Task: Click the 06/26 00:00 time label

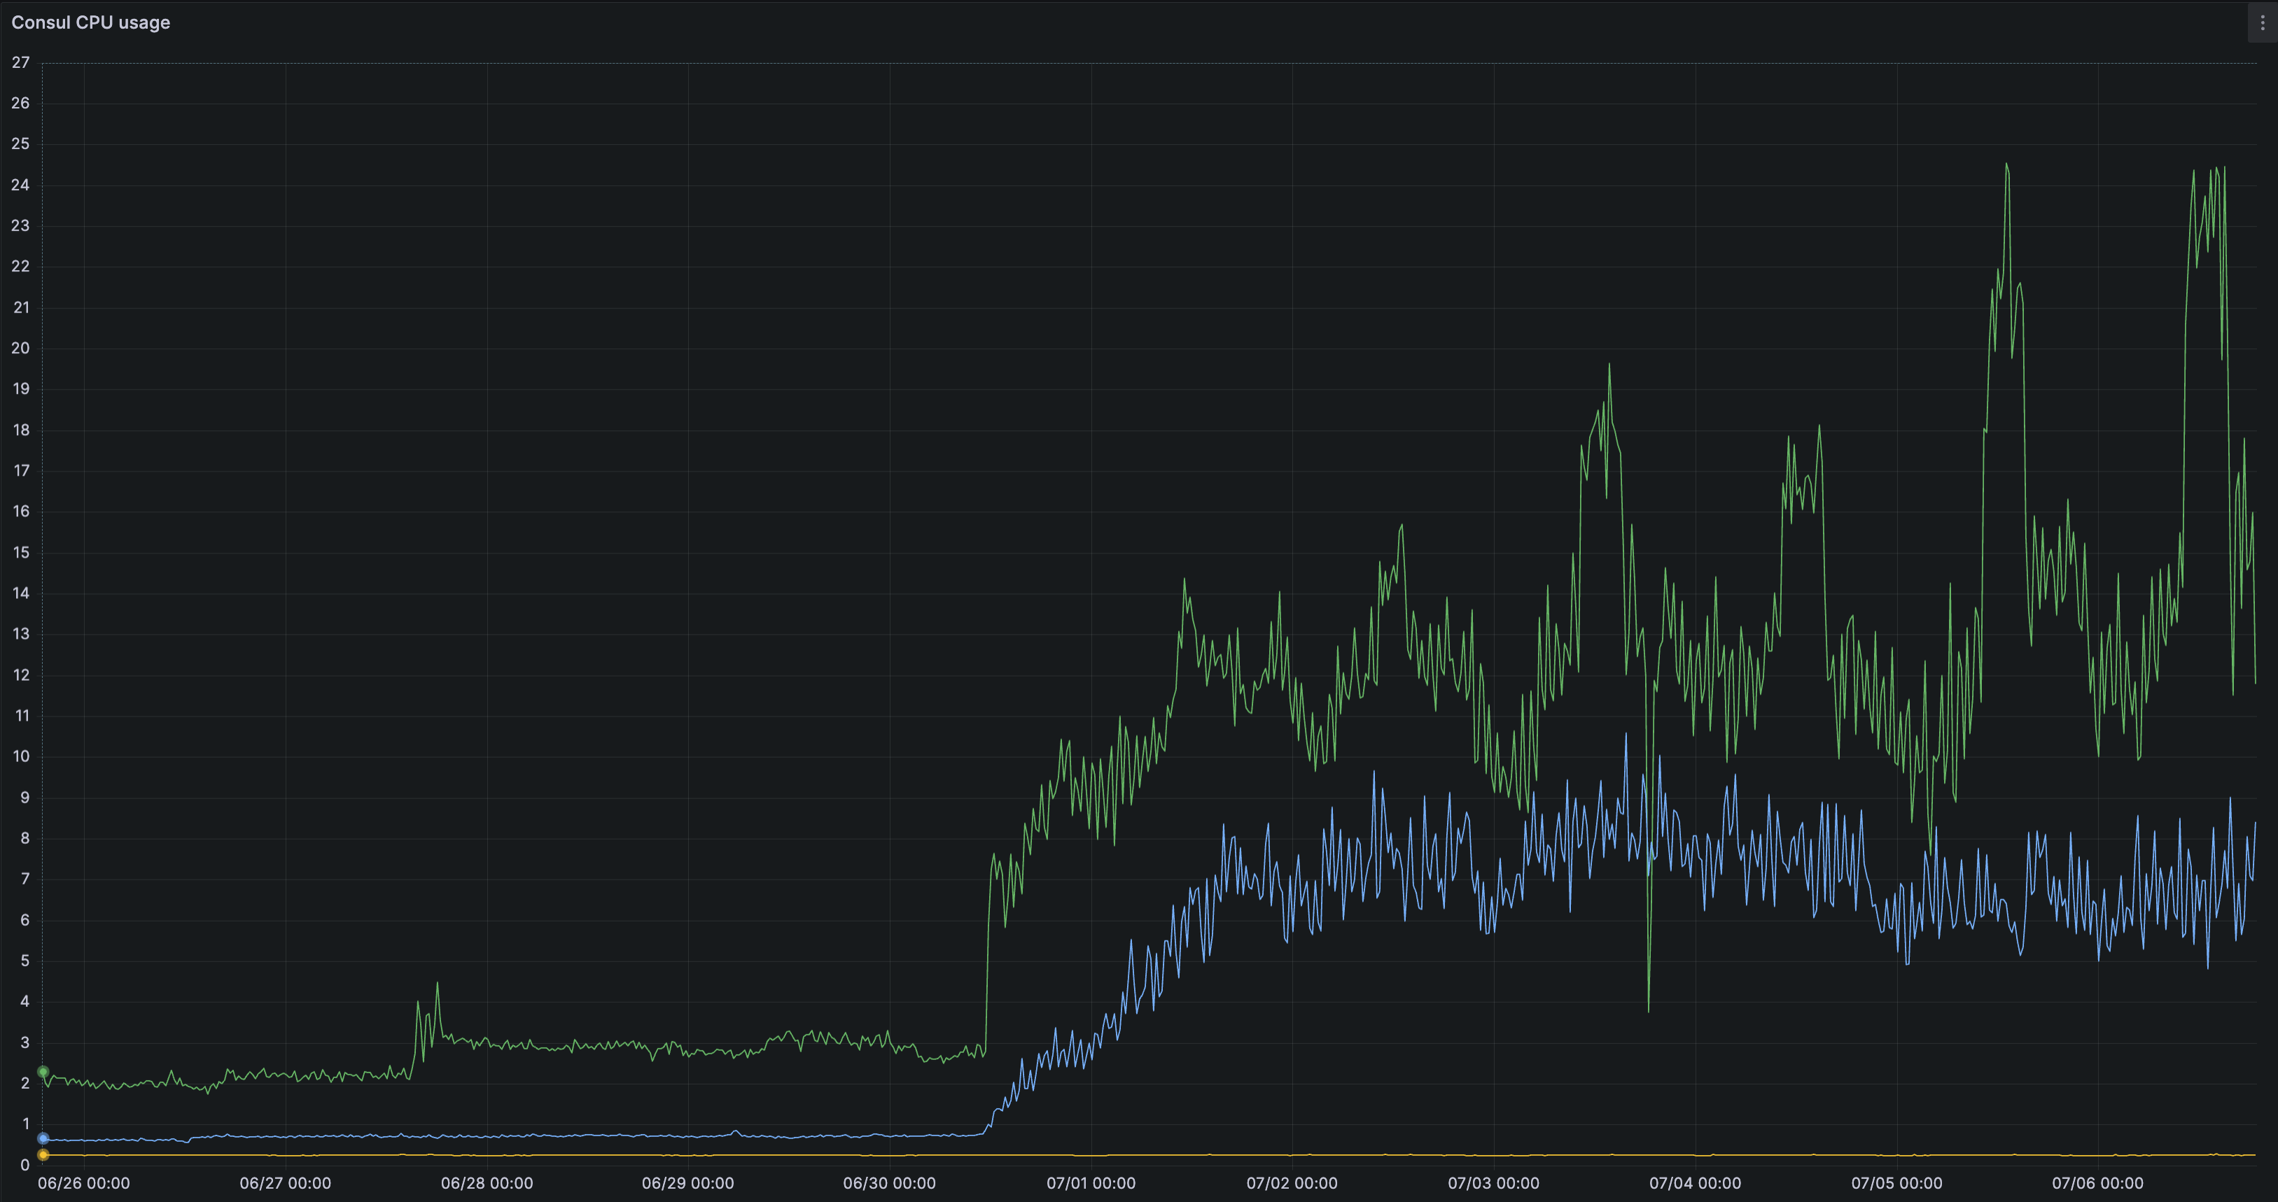Action: pos(83,1183)
